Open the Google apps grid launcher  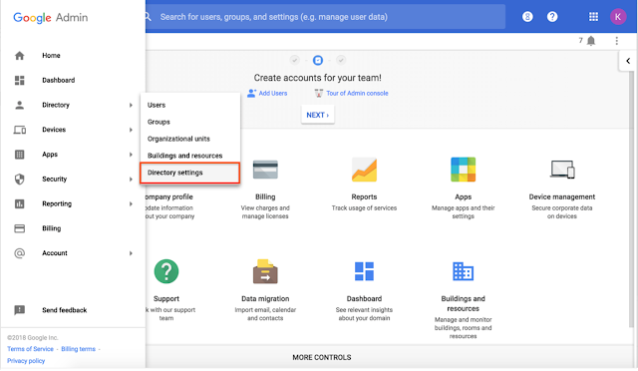[x=594, y=17]
